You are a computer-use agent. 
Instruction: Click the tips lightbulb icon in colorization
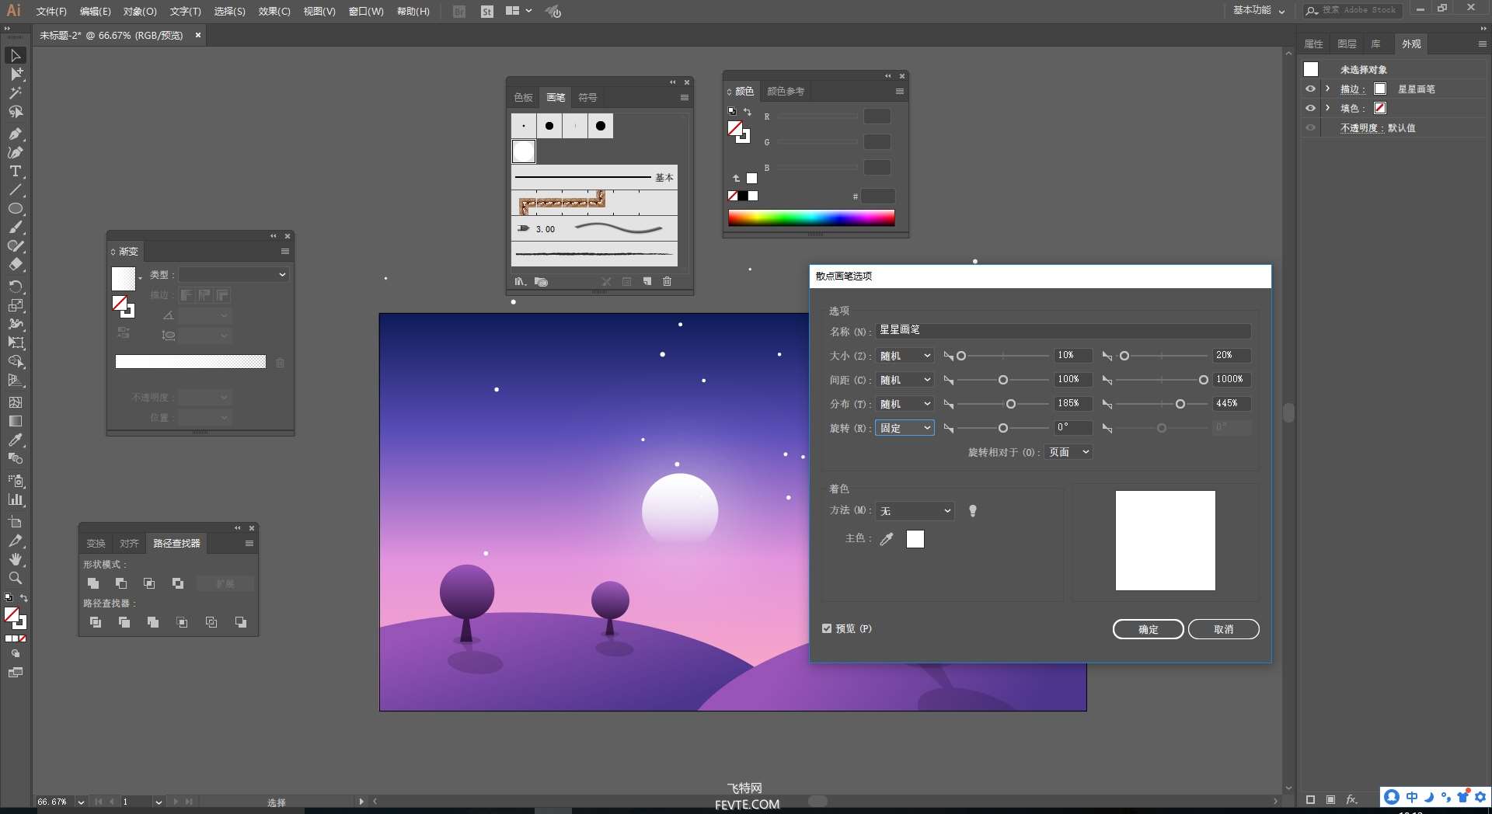point(972,511)
